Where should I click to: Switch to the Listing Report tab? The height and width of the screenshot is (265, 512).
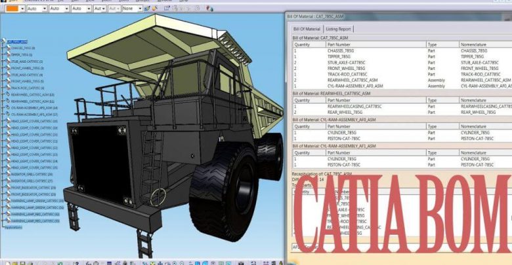pos(338,29)
